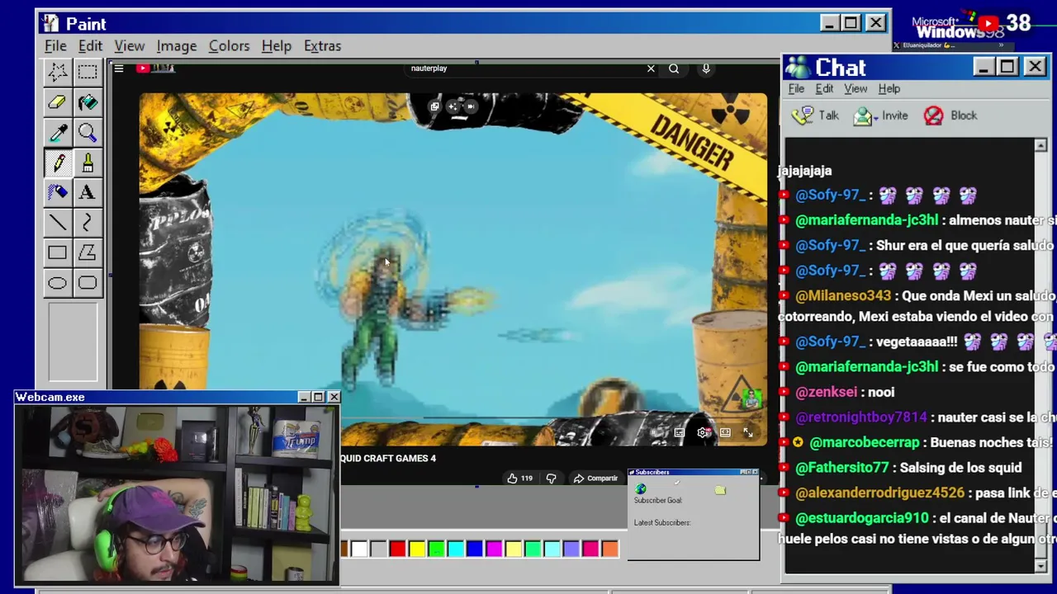Open the Paint File menu
Screen dimensions: 1057x594
pyautogui.click(x=55, y=46)
